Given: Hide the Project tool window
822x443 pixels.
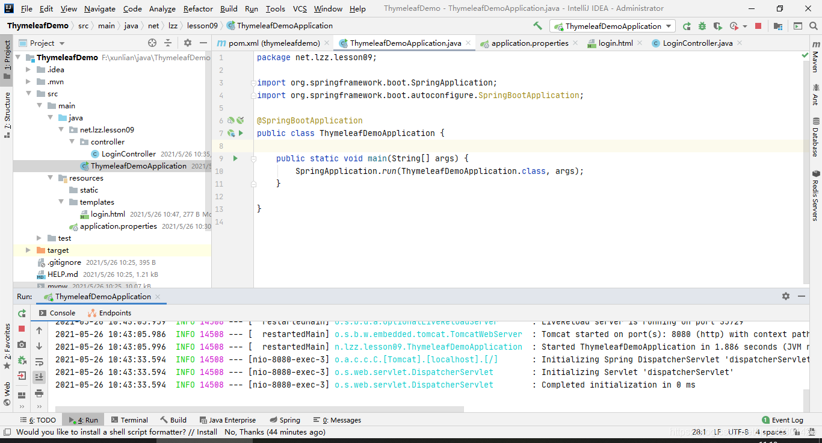Looking at the screenshot, I should click(203, 43).
